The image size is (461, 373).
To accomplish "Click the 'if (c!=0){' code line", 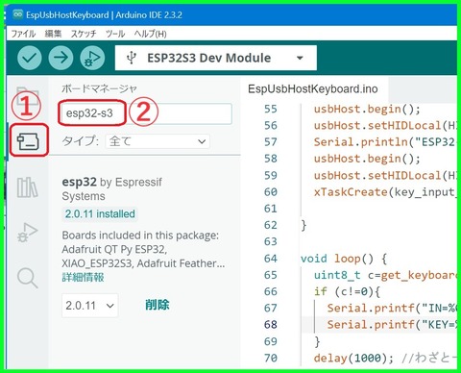I will tap(347, 291).
